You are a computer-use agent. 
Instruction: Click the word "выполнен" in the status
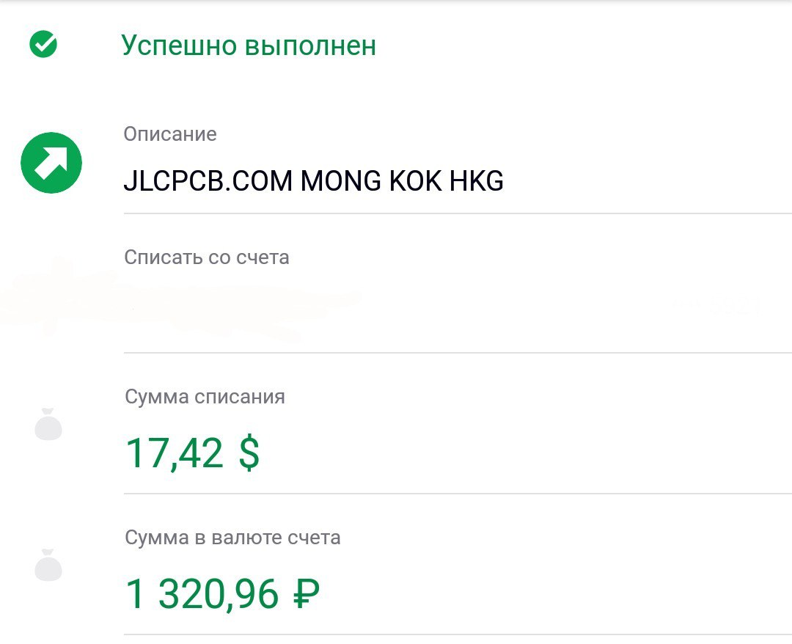click(310, 45)
